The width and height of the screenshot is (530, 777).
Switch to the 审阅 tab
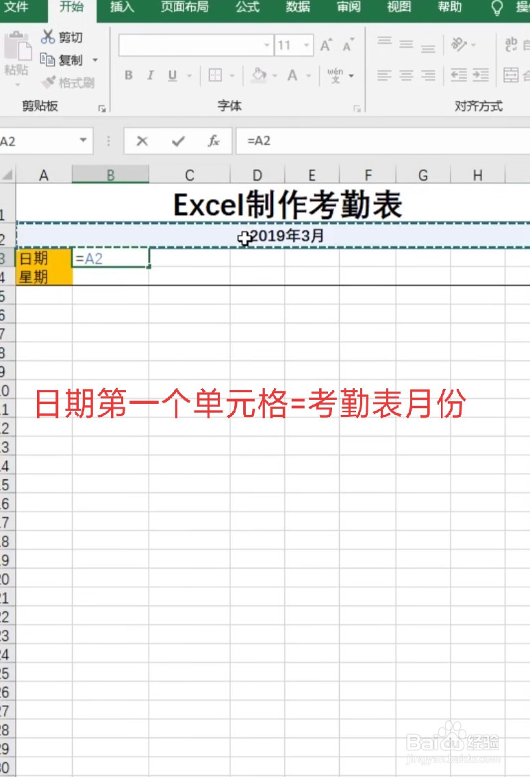click(x=349, y=7)
